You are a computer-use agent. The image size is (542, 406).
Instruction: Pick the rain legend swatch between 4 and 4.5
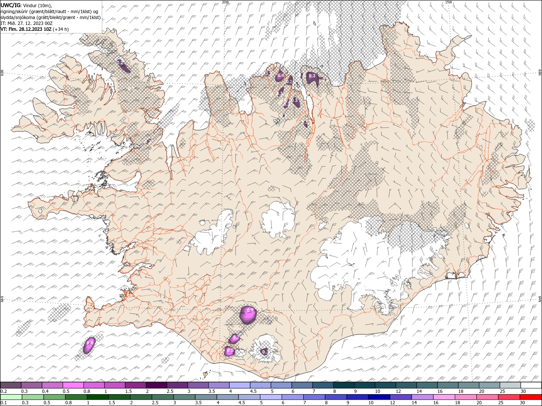click(x=228, y=397)
